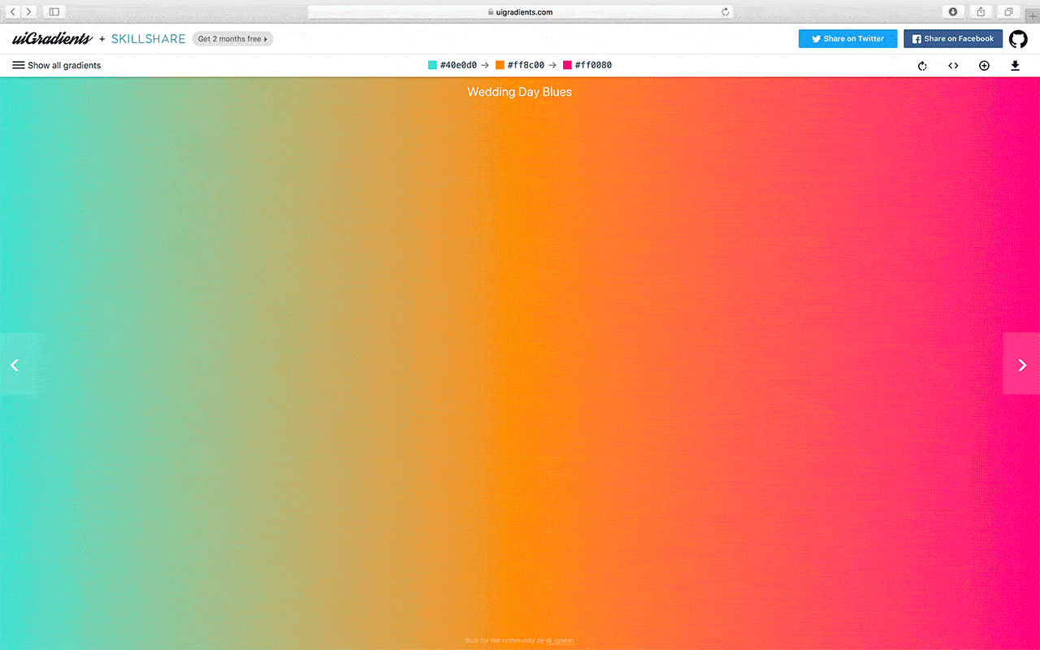This screenshot has height=650, width=1040.
Task: Show Safari downloads
Action: click(953, 12)
